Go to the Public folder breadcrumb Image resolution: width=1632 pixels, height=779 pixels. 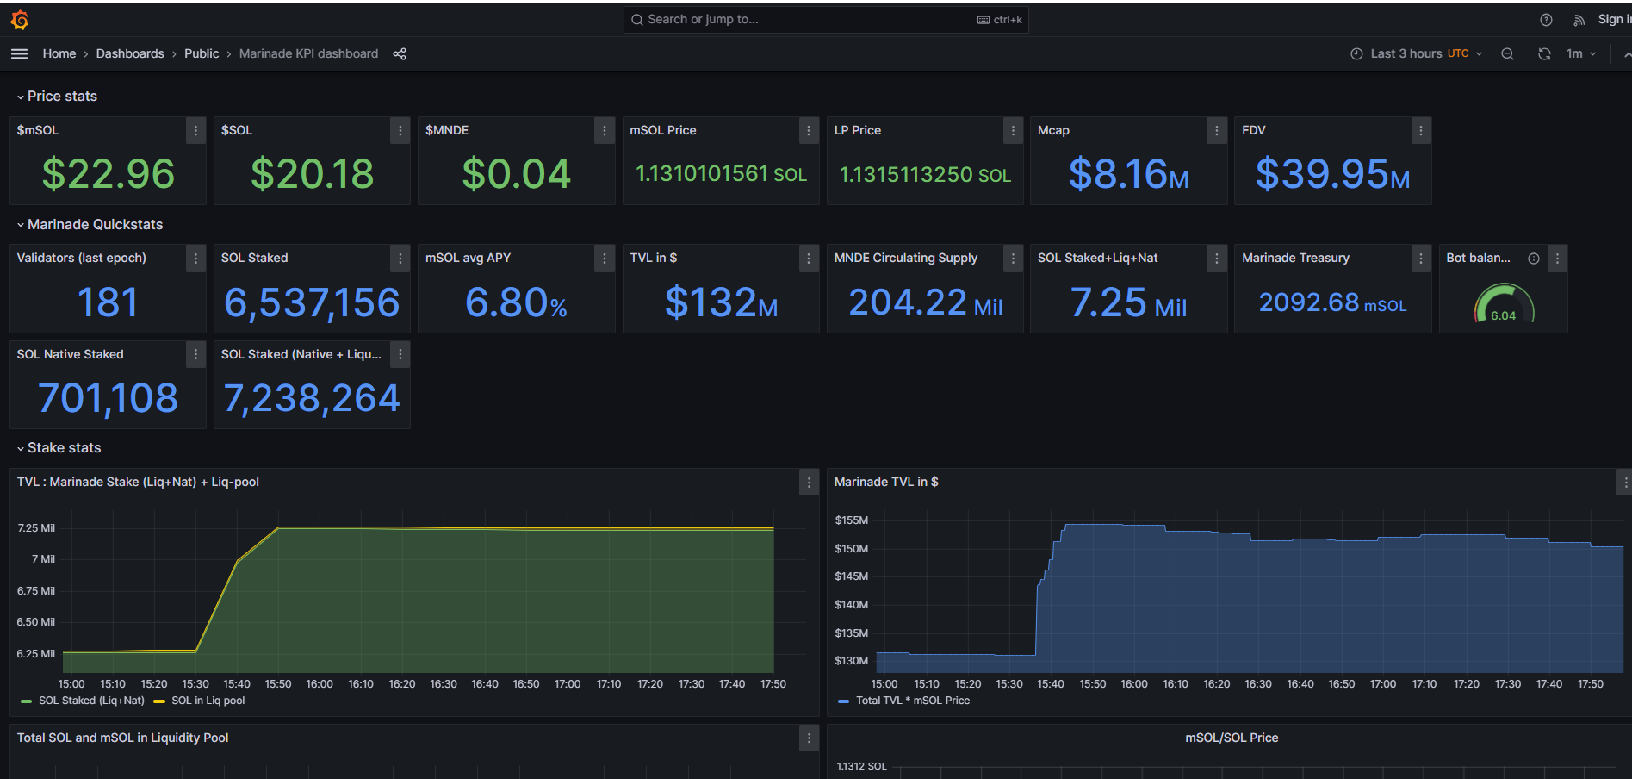(x=202, y=53)
